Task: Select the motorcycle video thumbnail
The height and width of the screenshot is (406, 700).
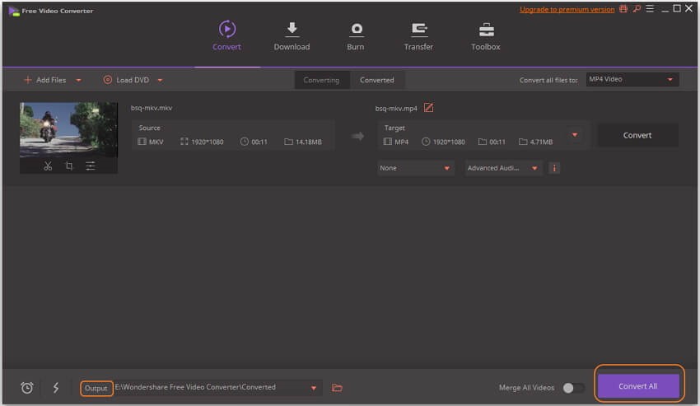Action: pyautogui.click(x=68, y=130)
